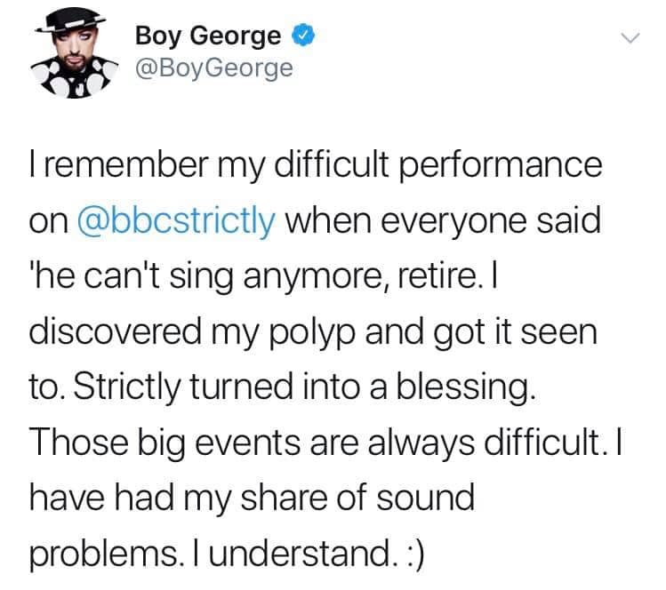The height and width of the screenshot is (590, 666).
Task: Click the blue verified badge icon
Action: [x=301, y=36]
